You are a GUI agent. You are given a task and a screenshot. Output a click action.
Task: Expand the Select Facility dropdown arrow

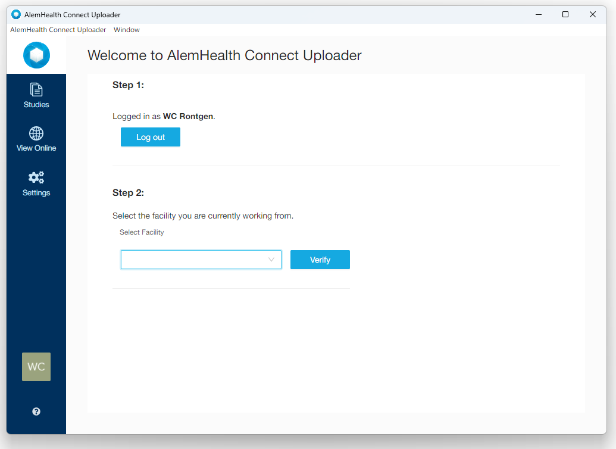point(271,260)
